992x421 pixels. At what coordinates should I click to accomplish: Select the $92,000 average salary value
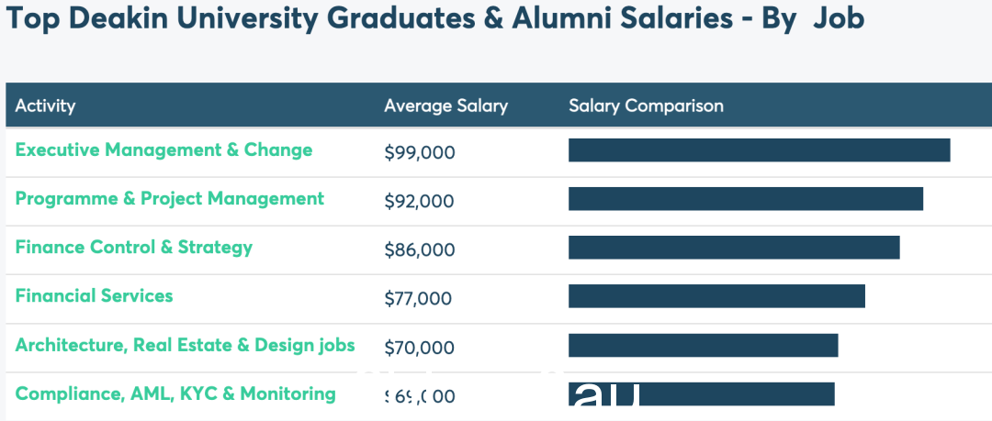420,202
